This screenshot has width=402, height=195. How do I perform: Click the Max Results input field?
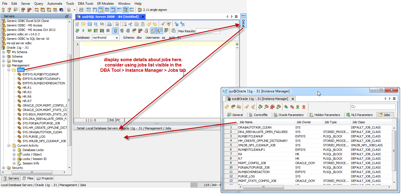click(208, 31)
